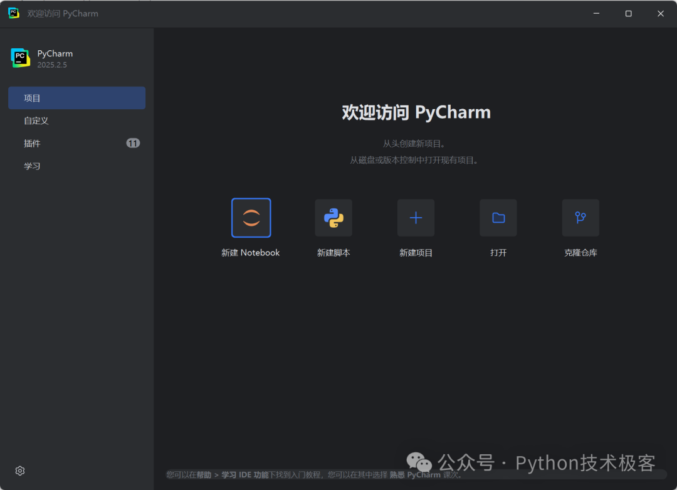This screenshot has height=490, width=677.
Task: Select the 项目 tab in sidebar
Action: point(77,98)
